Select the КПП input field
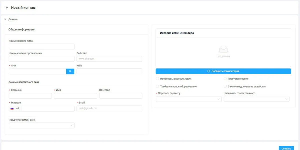 pos(109,71)
